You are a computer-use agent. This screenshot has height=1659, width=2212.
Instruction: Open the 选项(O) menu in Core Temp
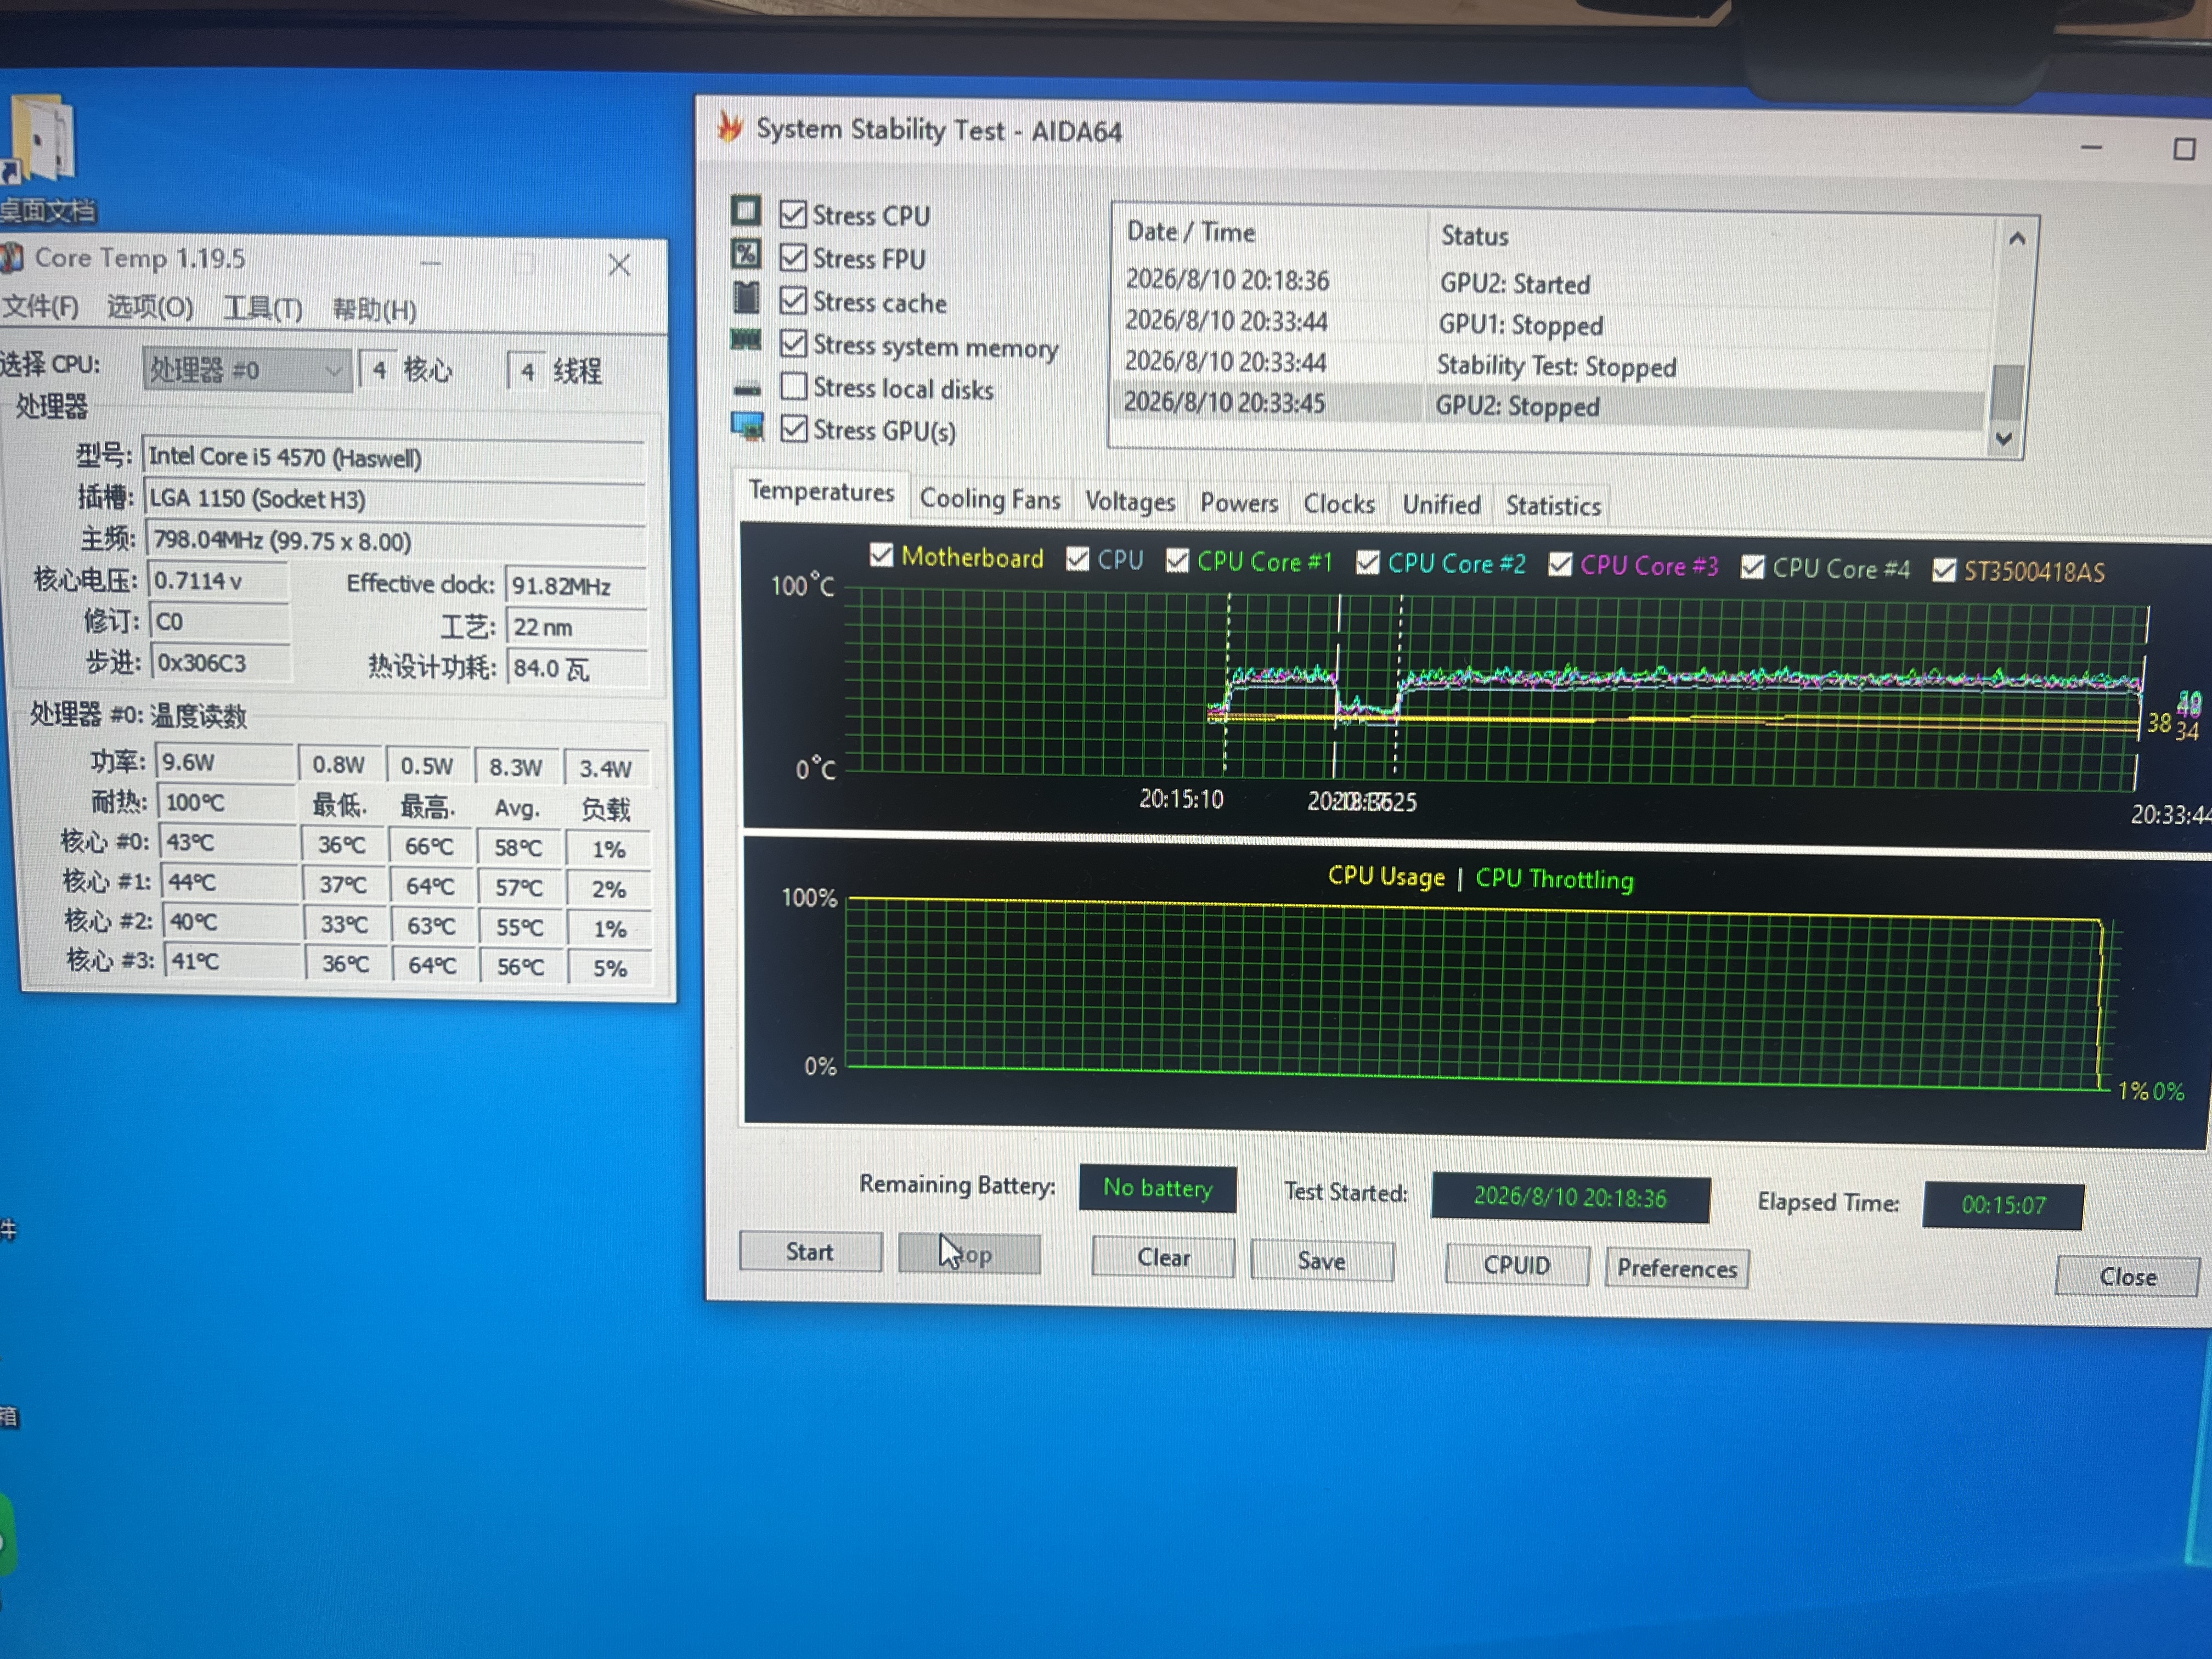150,307
